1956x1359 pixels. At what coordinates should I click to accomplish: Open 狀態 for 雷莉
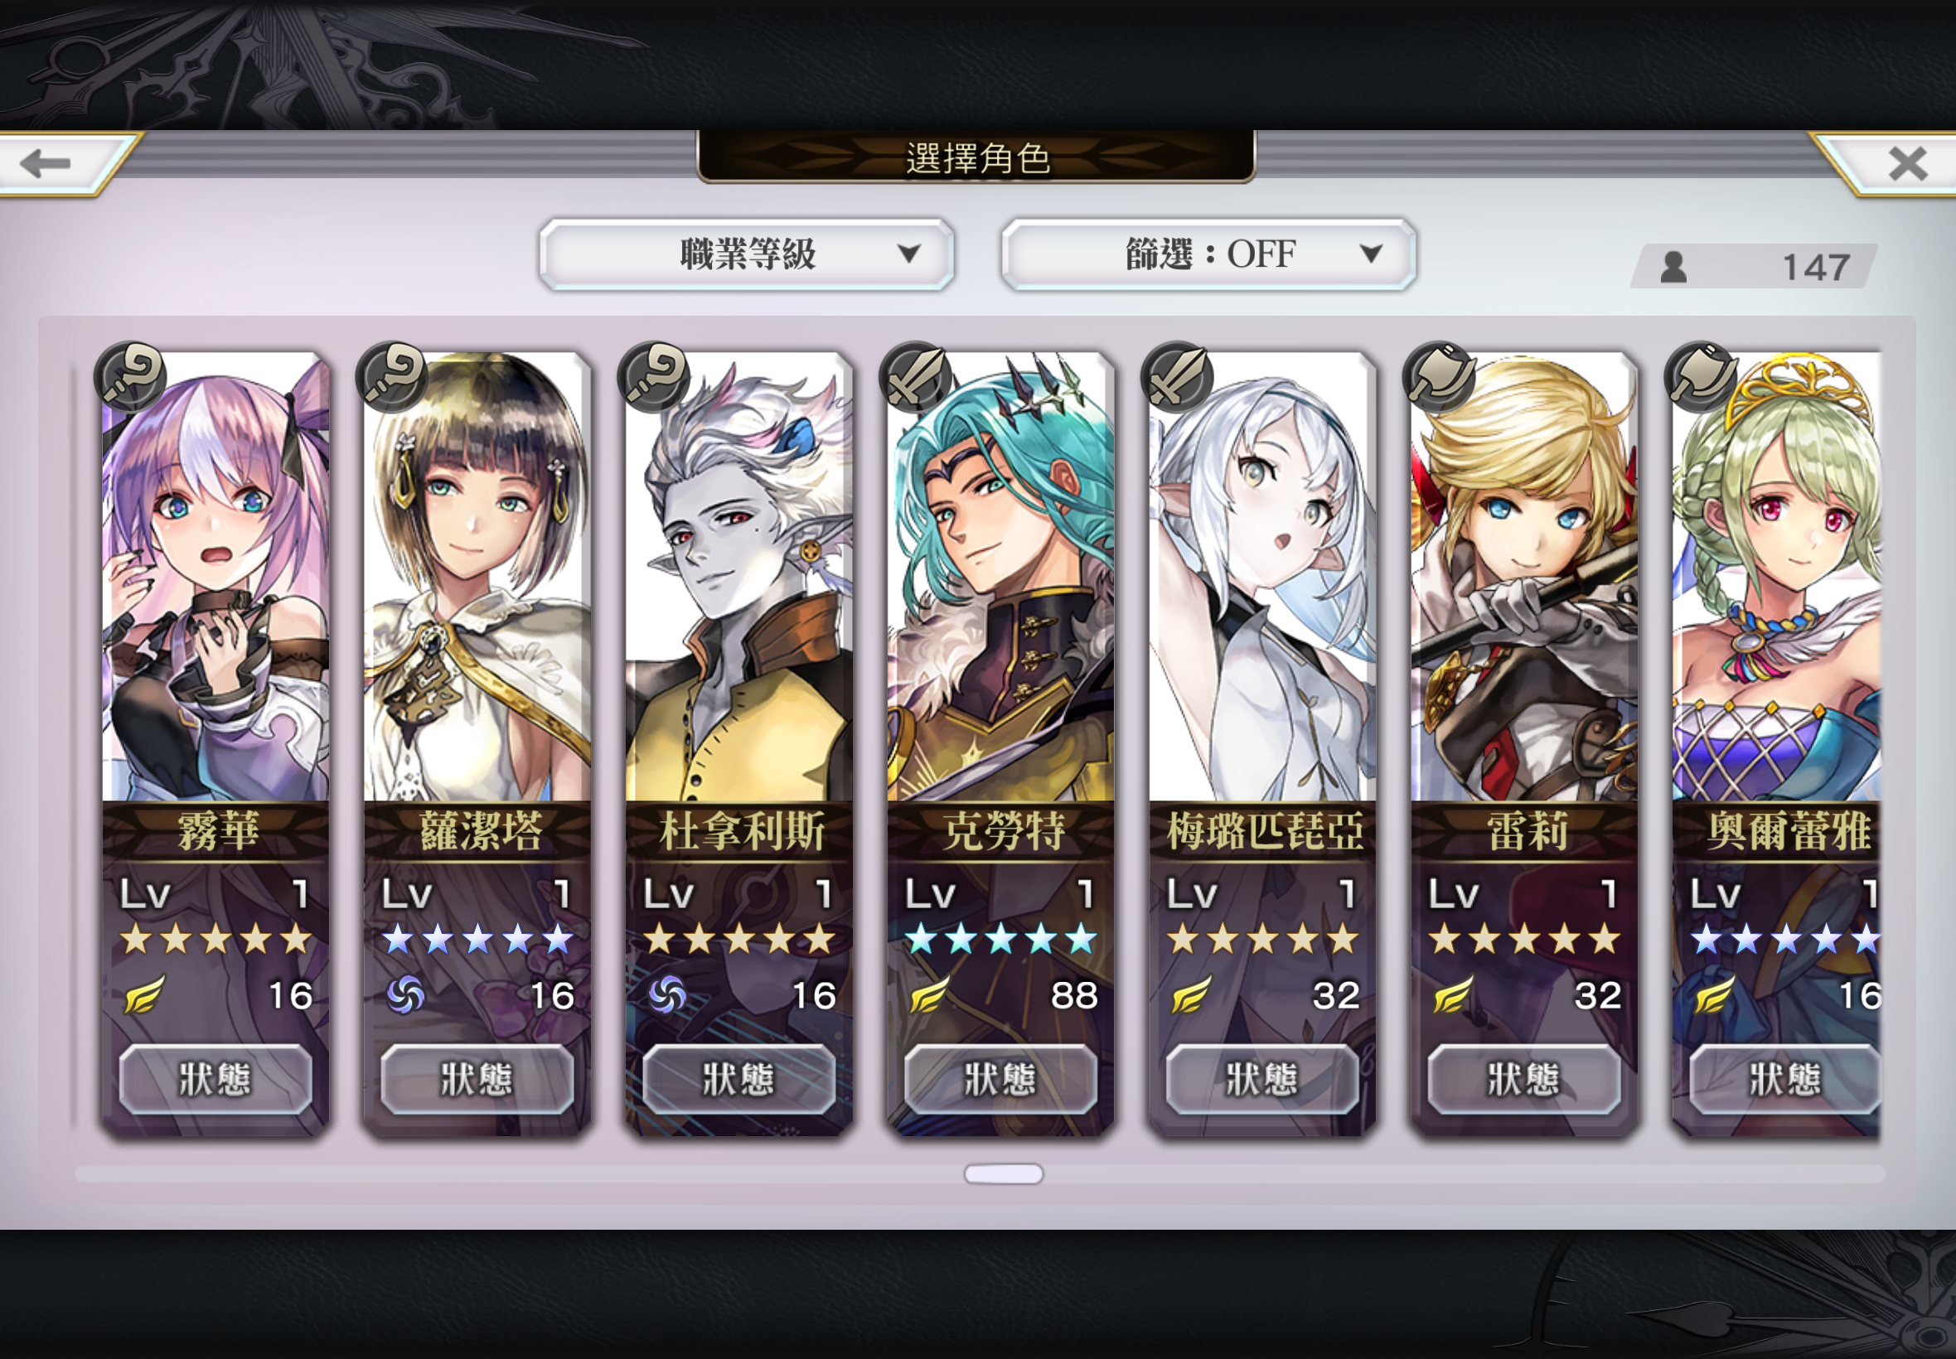[x=1524, y=1079]
